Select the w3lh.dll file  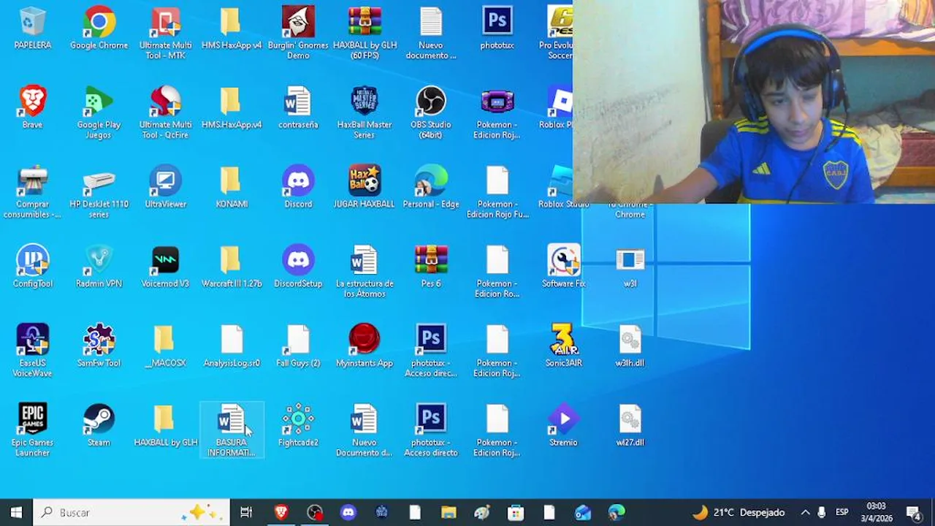630,347
